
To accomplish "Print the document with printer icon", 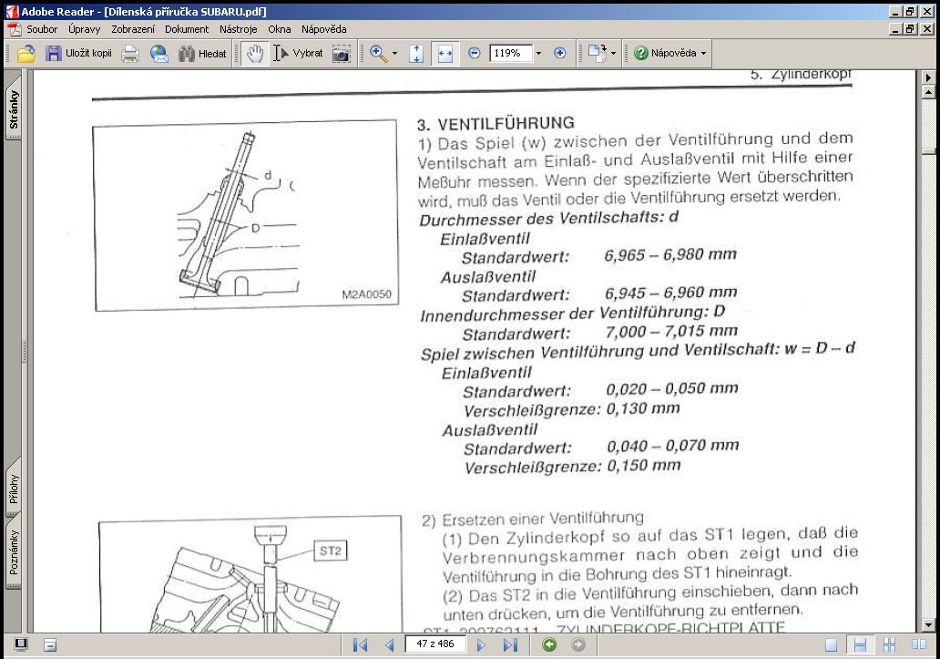I will 130,54.
